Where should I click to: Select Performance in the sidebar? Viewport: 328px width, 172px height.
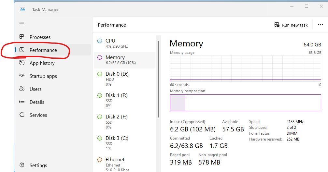(x=53, y=50)
